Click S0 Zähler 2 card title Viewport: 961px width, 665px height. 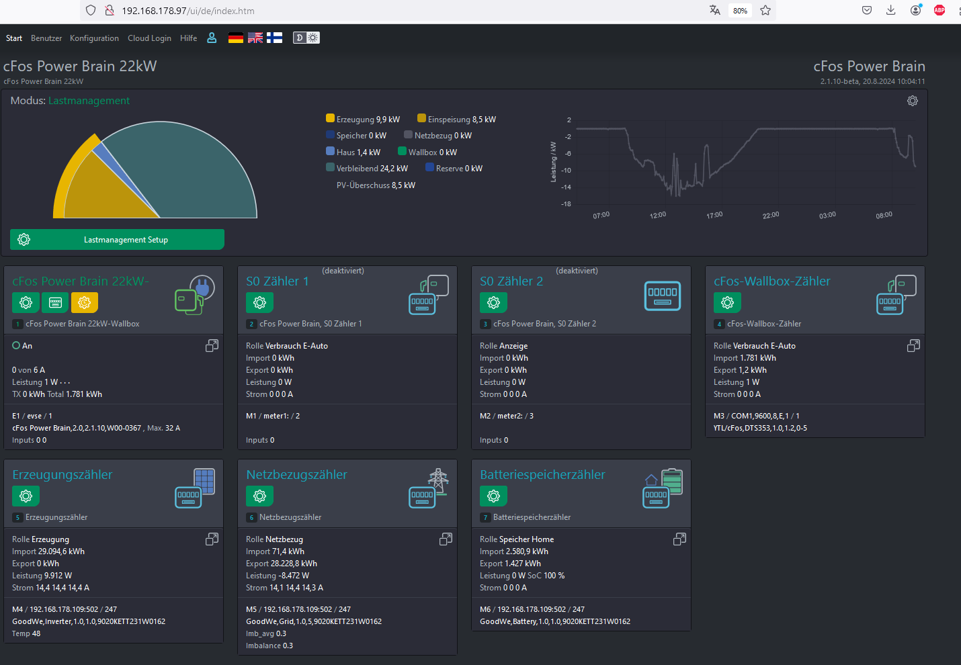click(511, 281)
